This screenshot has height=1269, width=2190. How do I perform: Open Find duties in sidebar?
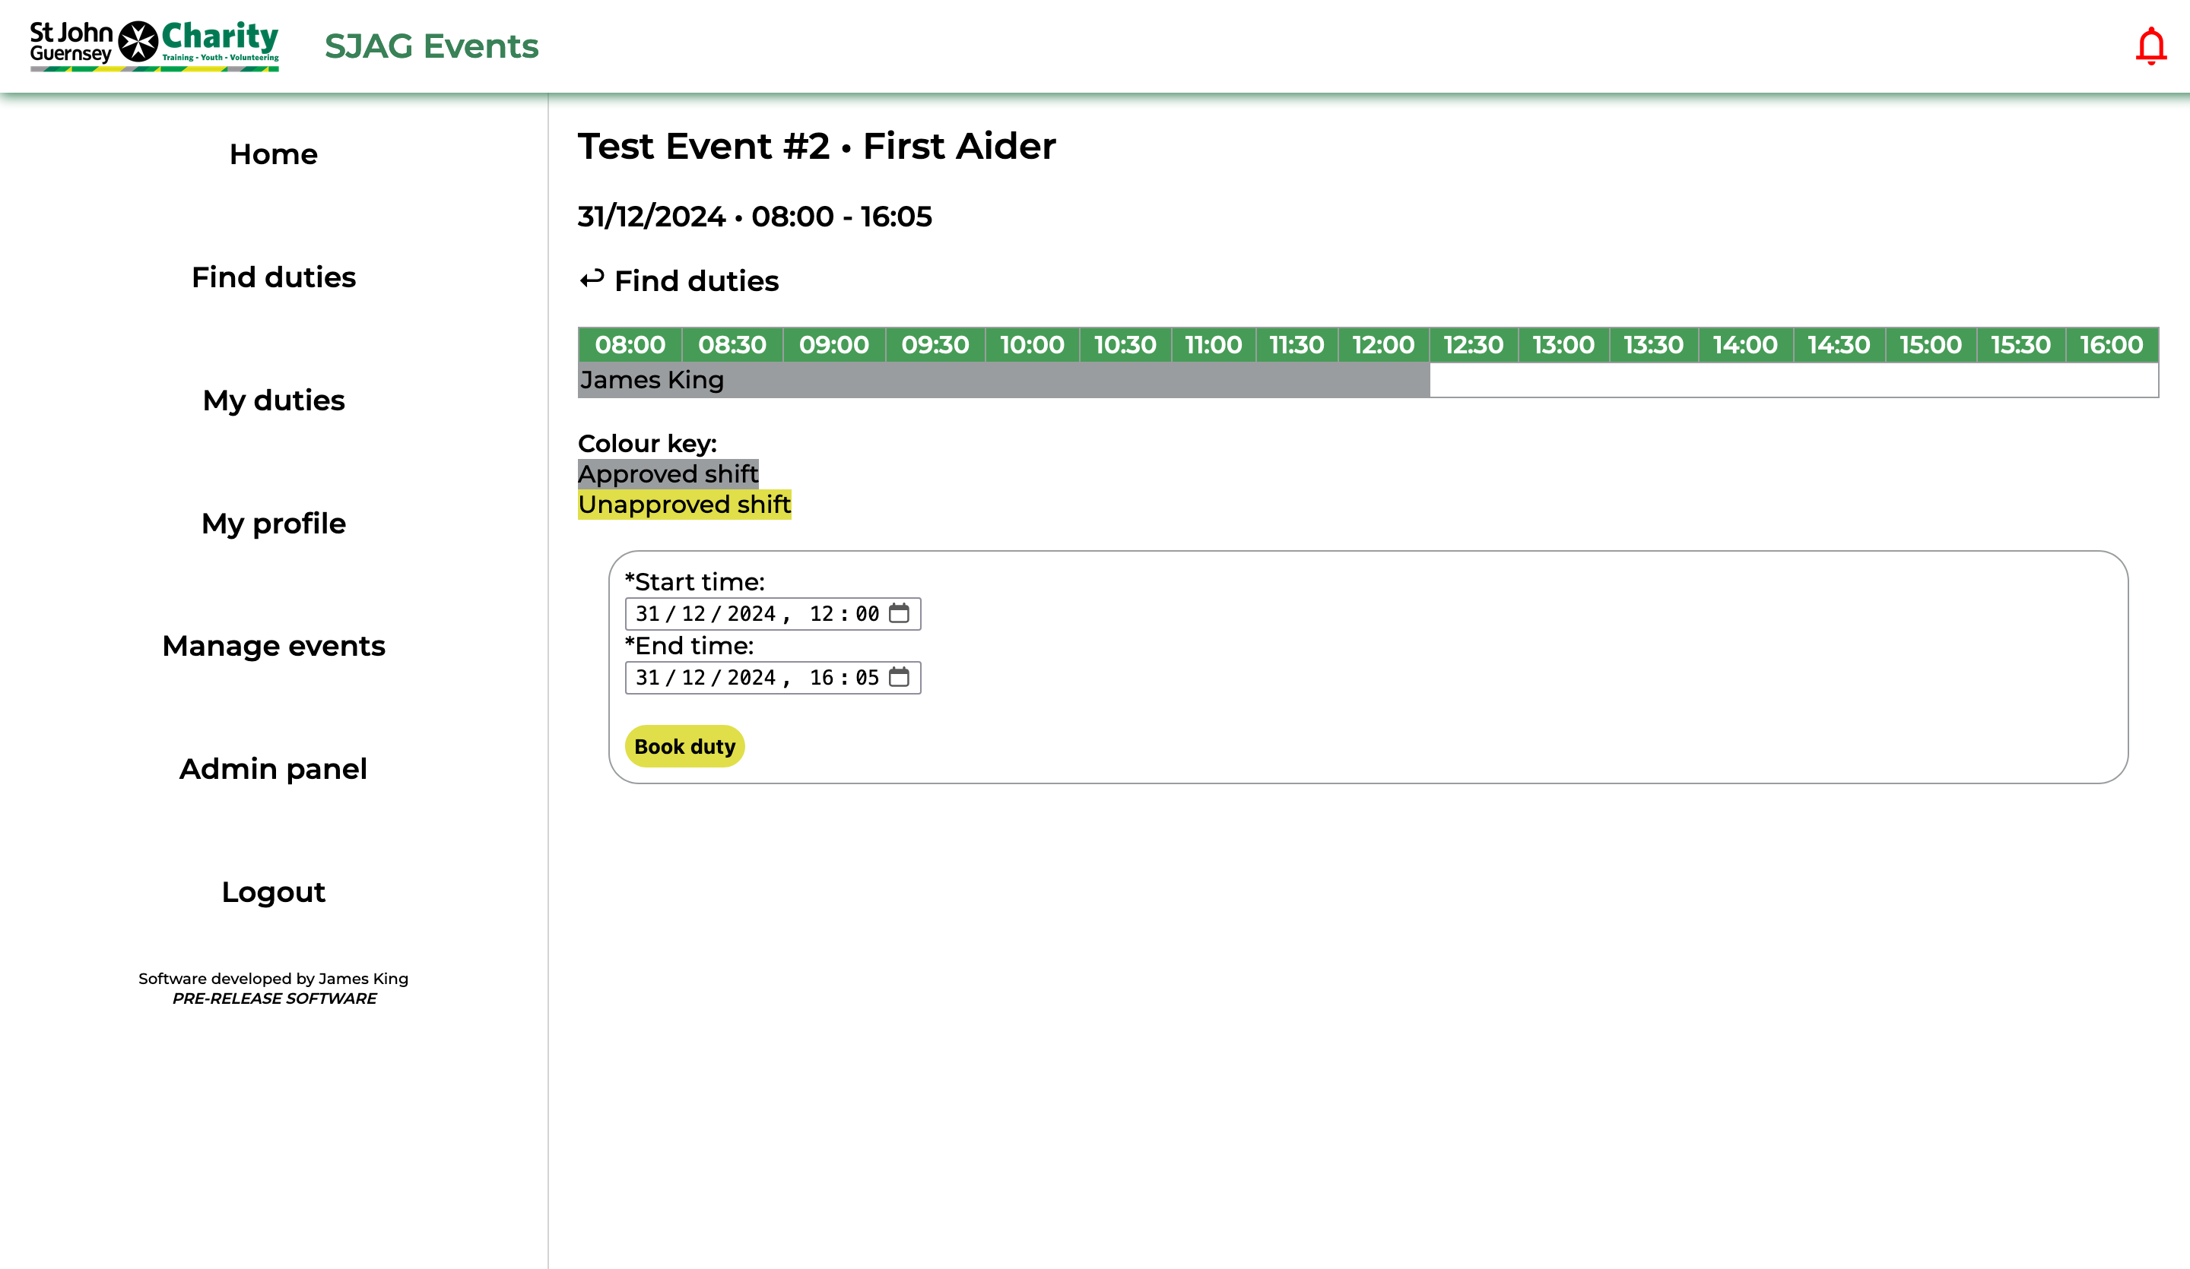273,277
